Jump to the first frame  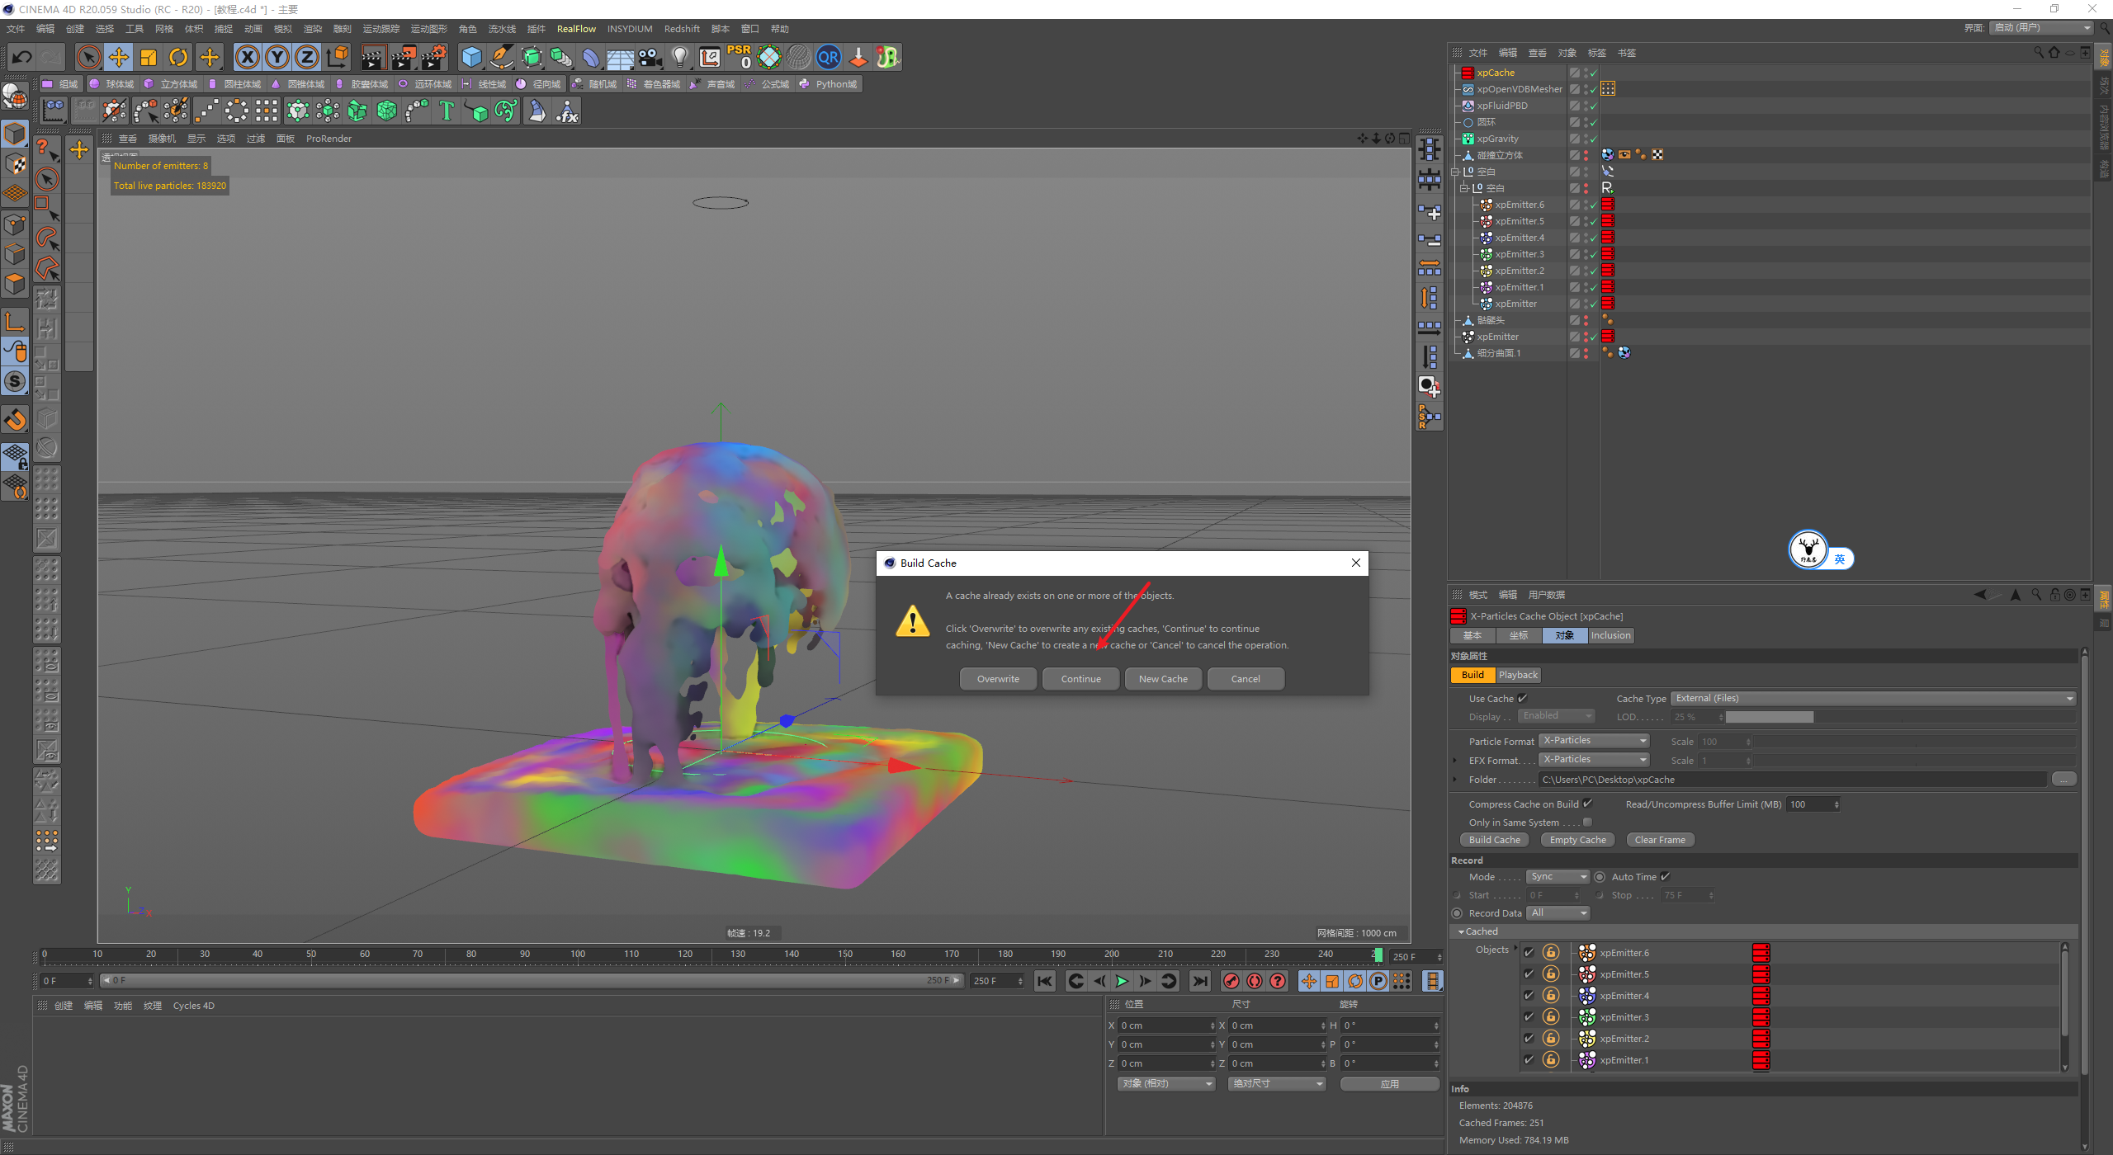tap(1045, 981)
